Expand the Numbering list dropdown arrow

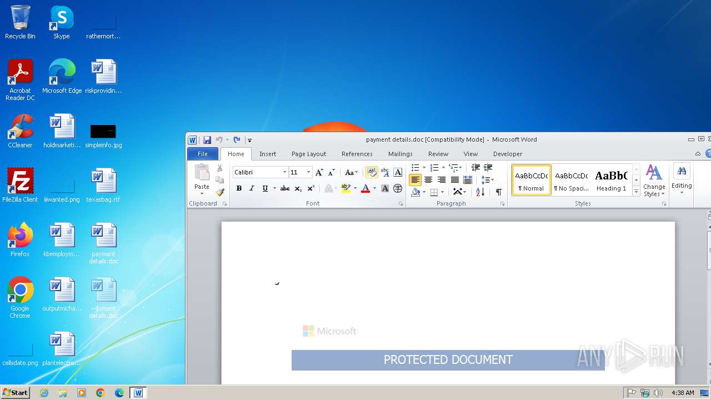click(x=443, y=167)
